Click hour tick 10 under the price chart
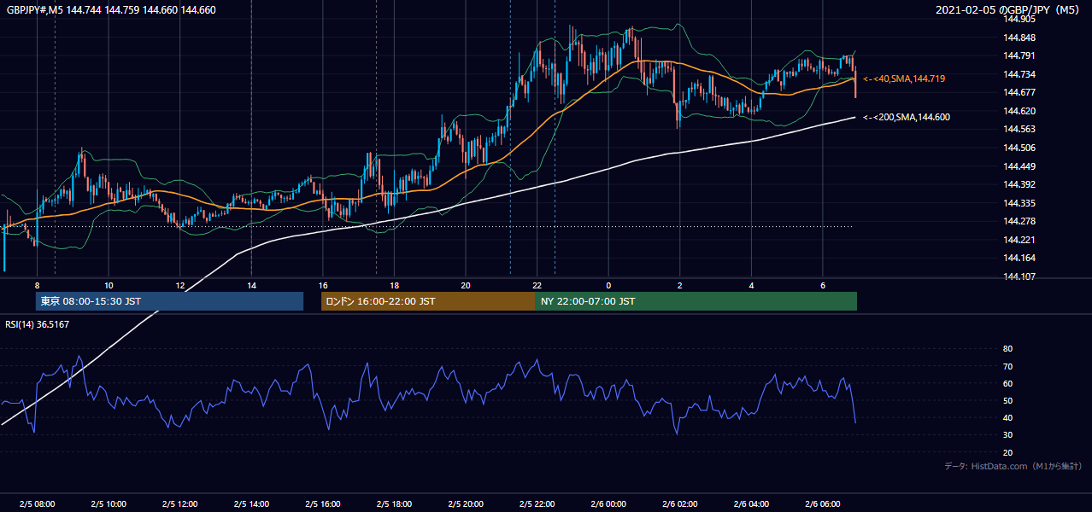 [109, 285]
